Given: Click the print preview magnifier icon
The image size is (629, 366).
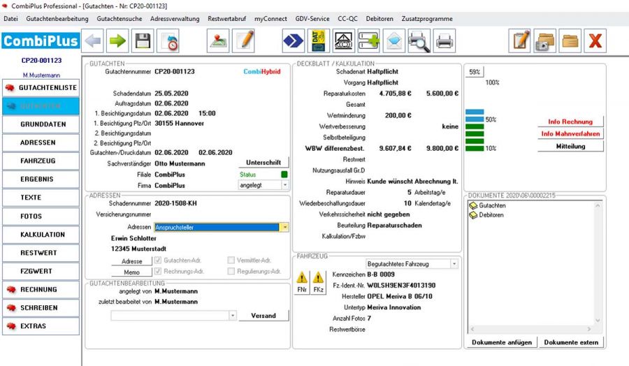Looking at the screenshot, I should coord(419,41).
